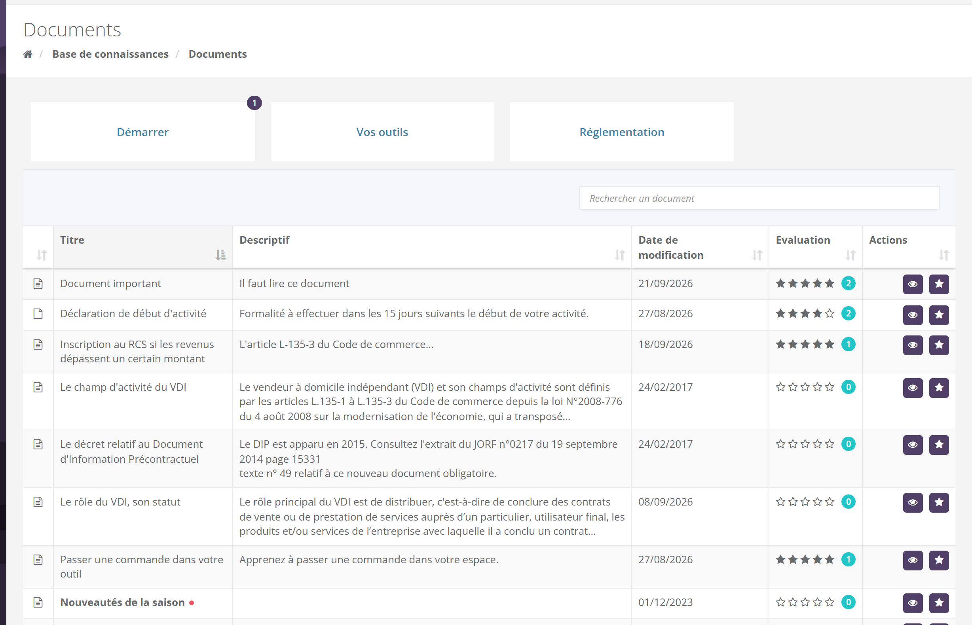Click file icon of Le champ d'activité row
This screenshot has height=625, width=972.
tap(38, 387)
